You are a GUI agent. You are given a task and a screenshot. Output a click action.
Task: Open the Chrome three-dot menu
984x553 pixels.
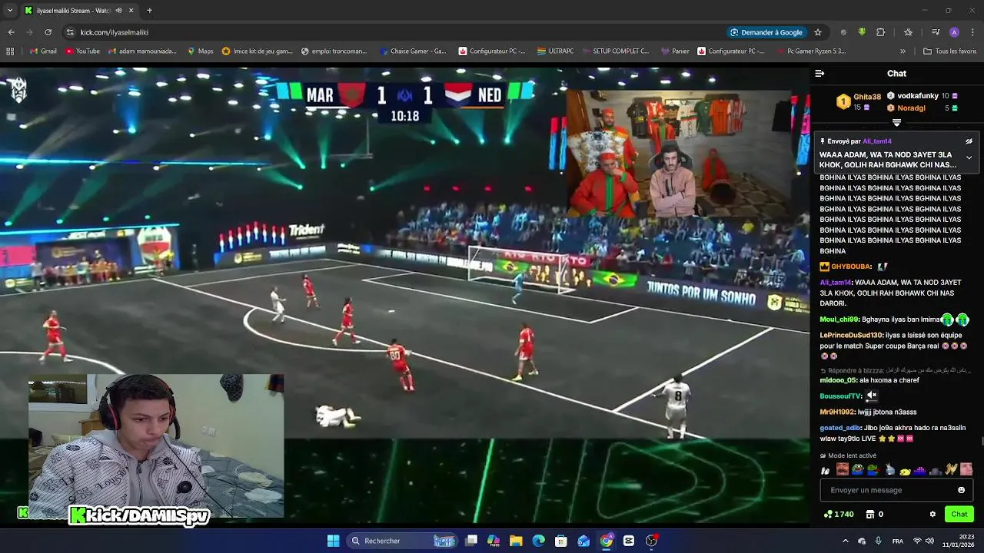coord(972,32)
